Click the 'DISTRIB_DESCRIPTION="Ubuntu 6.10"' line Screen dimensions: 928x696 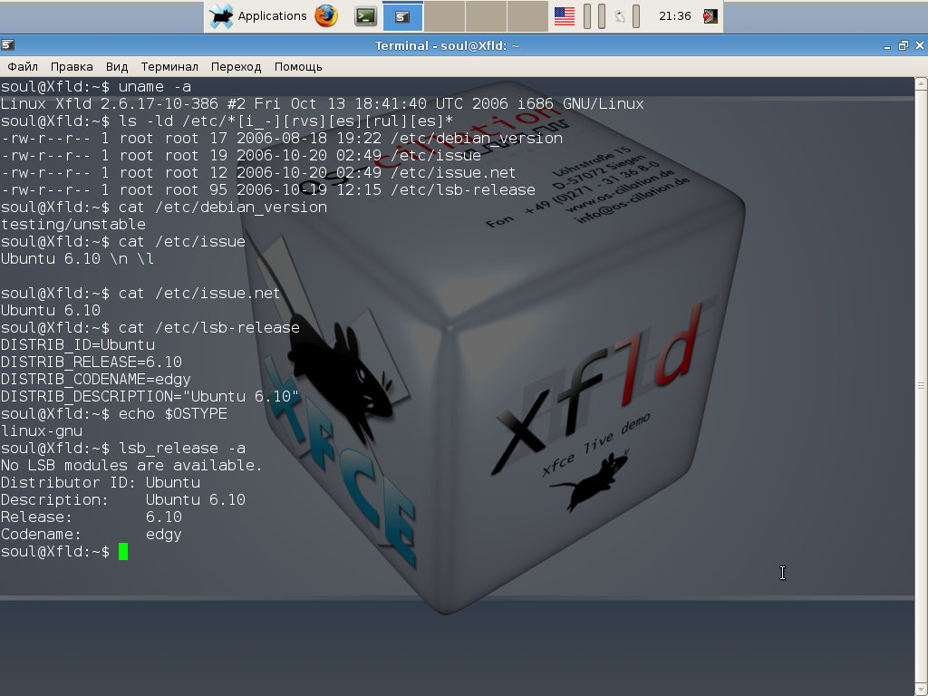pyautogui.click(x=150, y=396)
